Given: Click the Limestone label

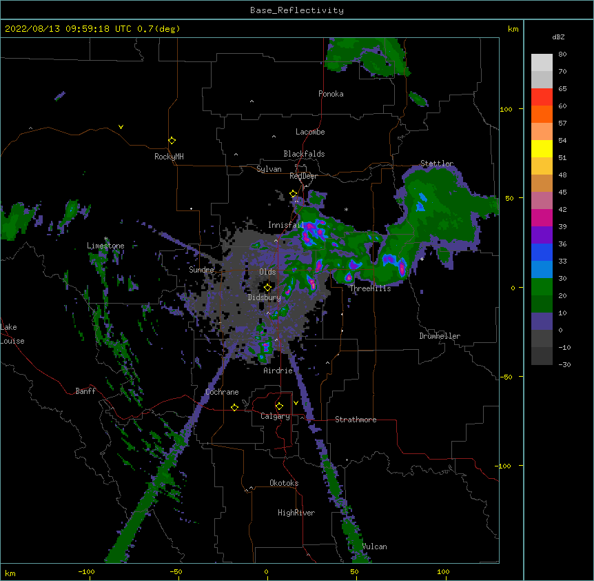Looking at the screenshot, I should pos(105,246).
